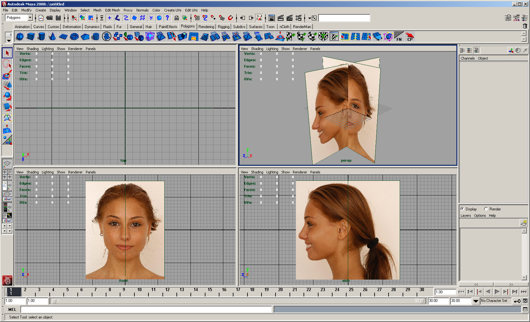Select the Display radio button
The height and width of the screenshot is (322, 530).
462,209
